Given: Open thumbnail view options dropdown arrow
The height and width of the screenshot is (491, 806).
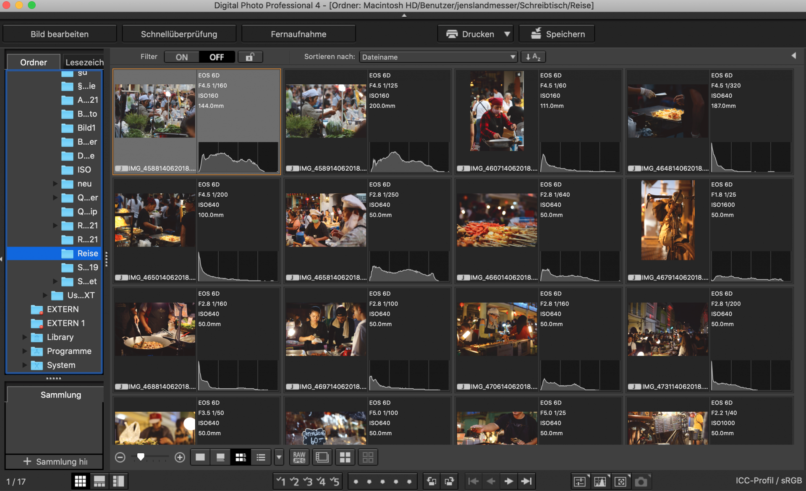Looking at the screenshot, I should [x=279, y=457].
